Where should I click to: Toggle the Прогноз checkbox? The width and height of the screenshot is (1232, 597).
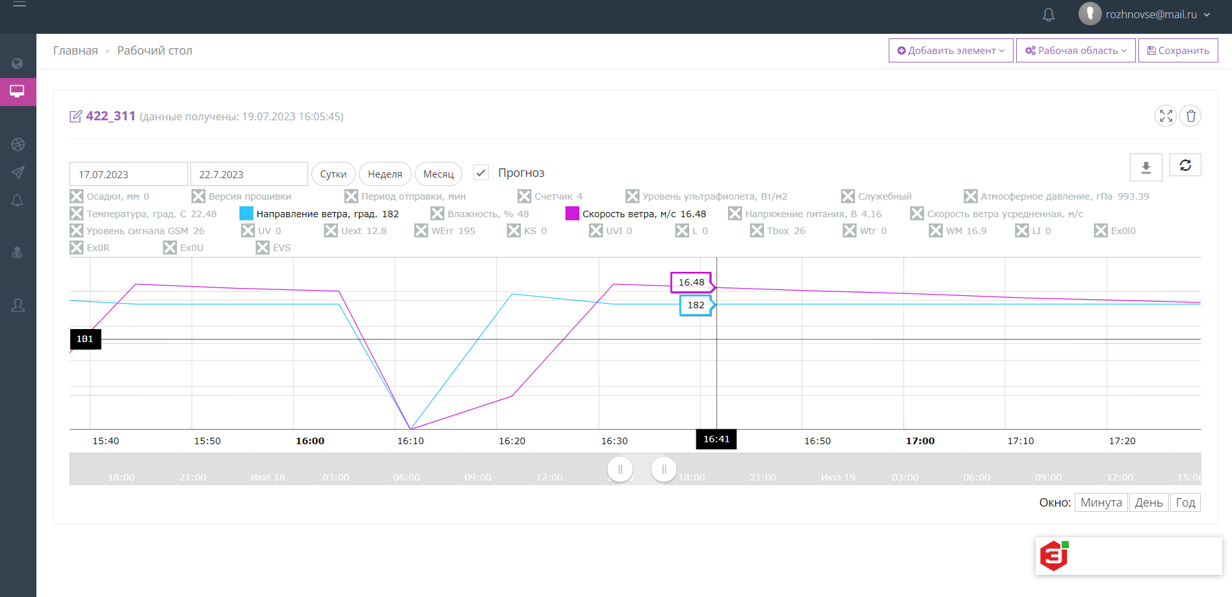(481, 173)
